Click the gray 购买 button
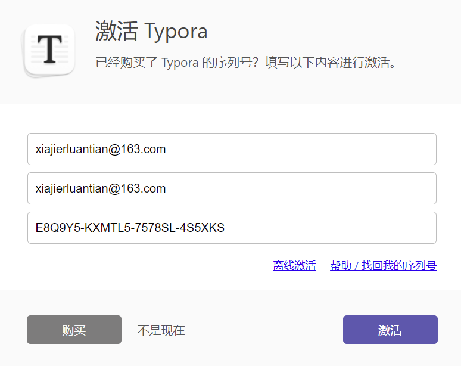461x366 pixels. click(x=74, y=330)
